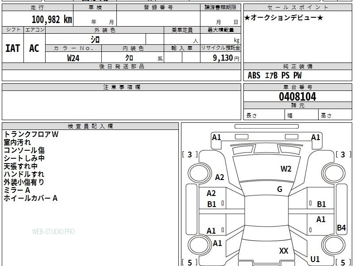Click the W2 mark on the car diagram
The width and height of the screenshot is (354, 266).
tap(286, 169)
